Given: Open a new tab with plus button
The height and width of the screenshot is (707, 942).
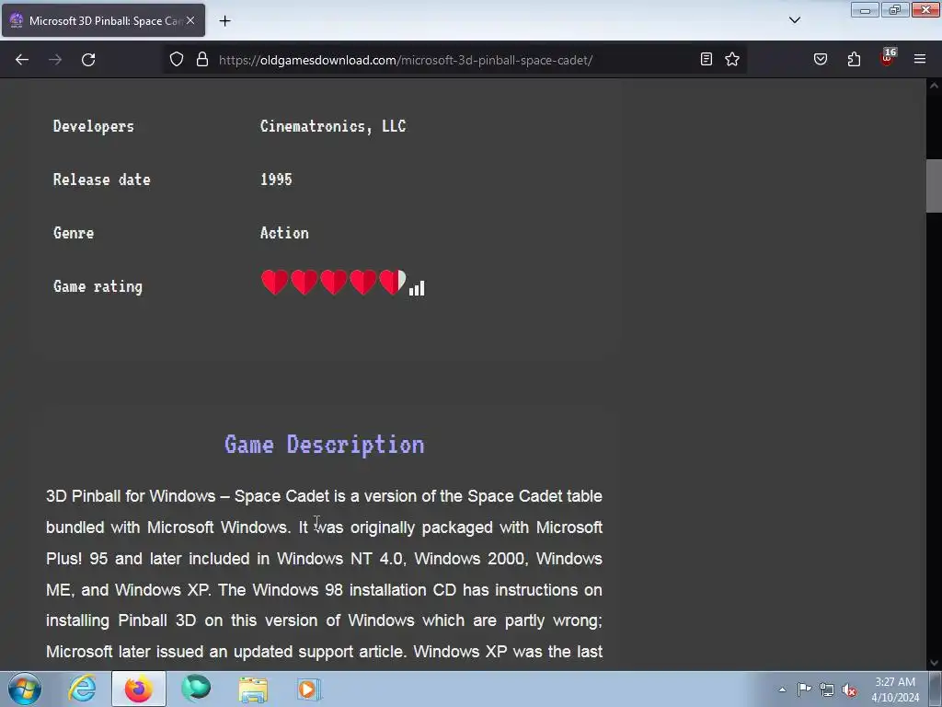Looking at the screenshot, I should (x=224, y=21).
